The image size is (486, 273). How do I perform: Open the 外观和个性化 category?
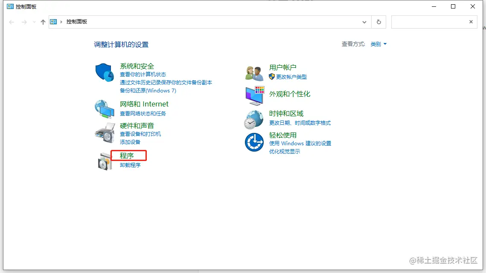click(289, 94)
